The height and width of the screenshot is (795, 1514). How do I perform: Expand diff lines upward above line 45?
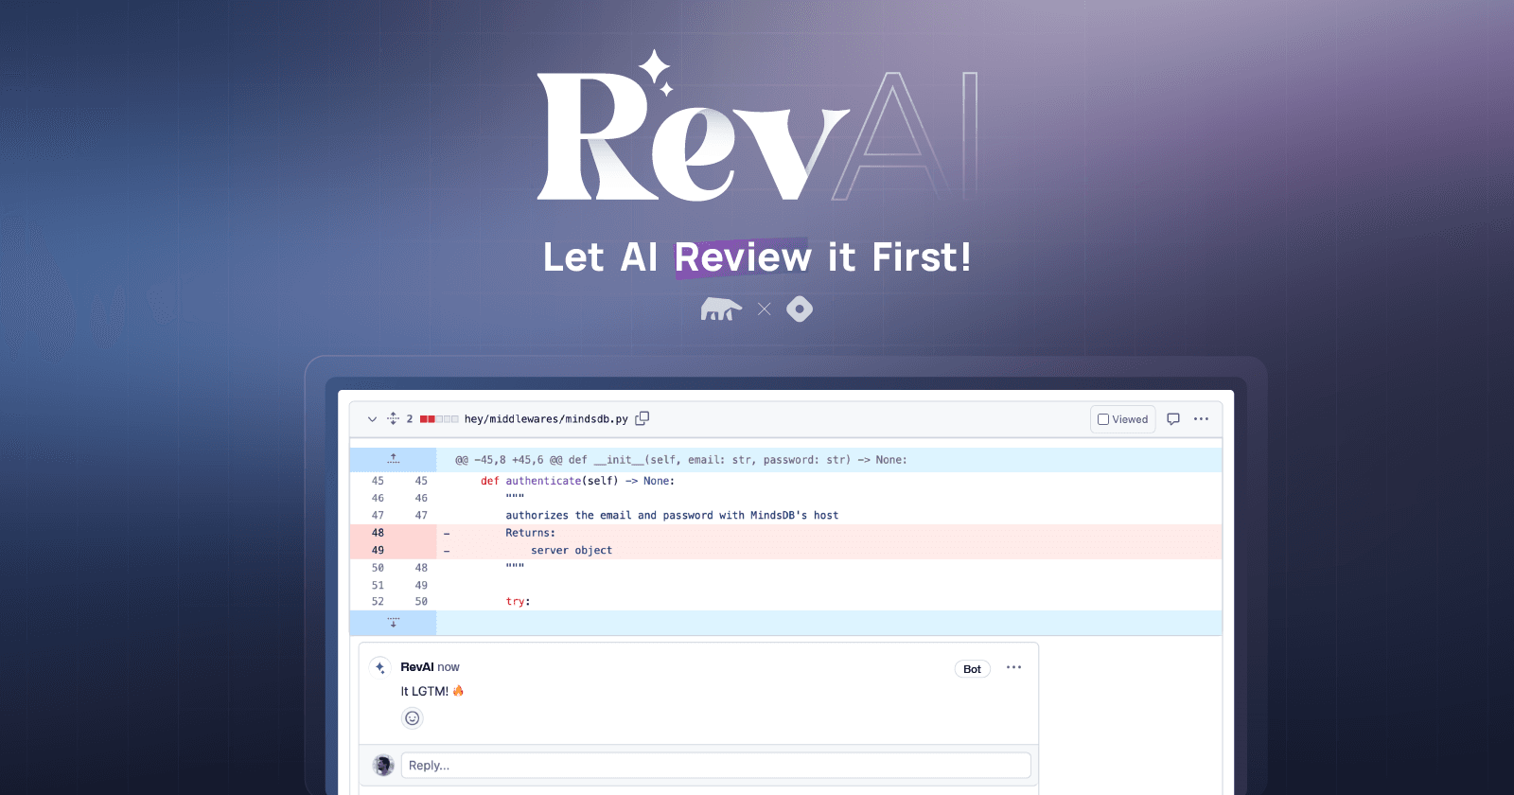(393, 460)
